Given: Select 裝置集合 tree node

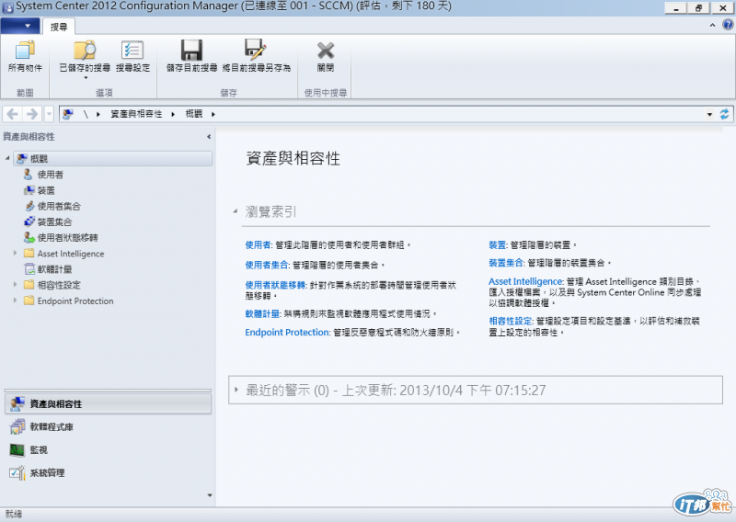Looking at the screenshot, I should 54,221.
